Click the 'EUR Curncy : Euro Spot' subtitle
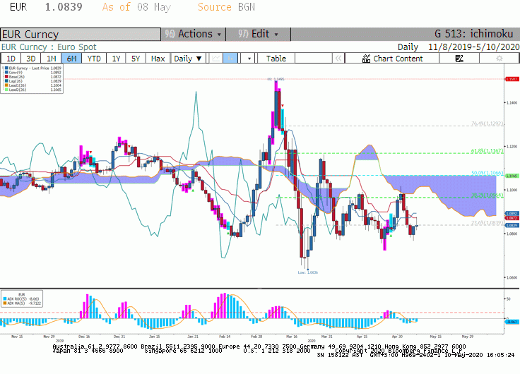This screenshot has width=520, height=374. pyautogui.click(x=49, y=47)
